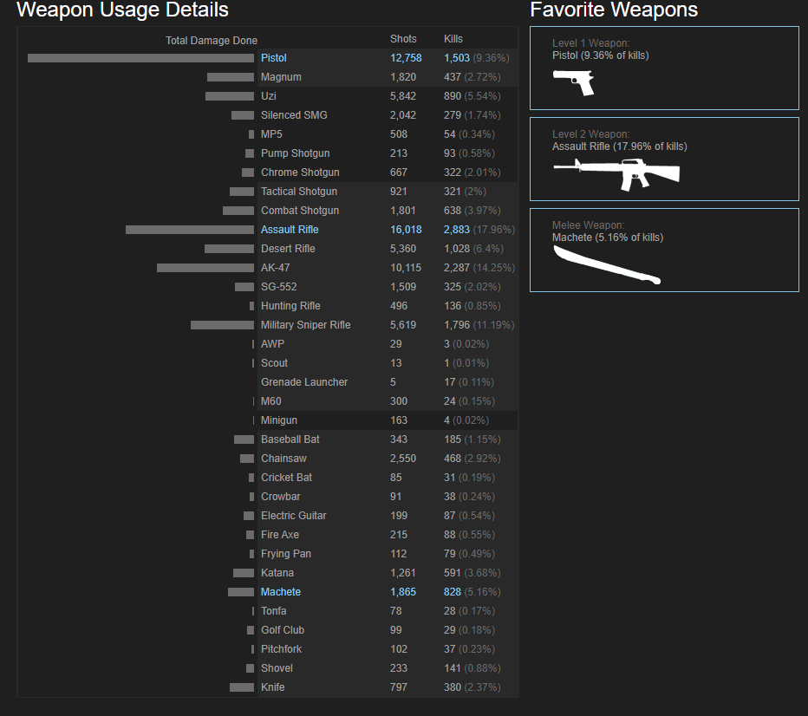
Task: Select the Grenade Launcher row label
Action: tap(304, 381)
